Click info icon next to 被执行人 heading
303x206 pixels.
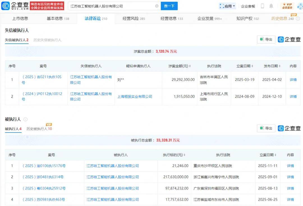tap(26, 119)
